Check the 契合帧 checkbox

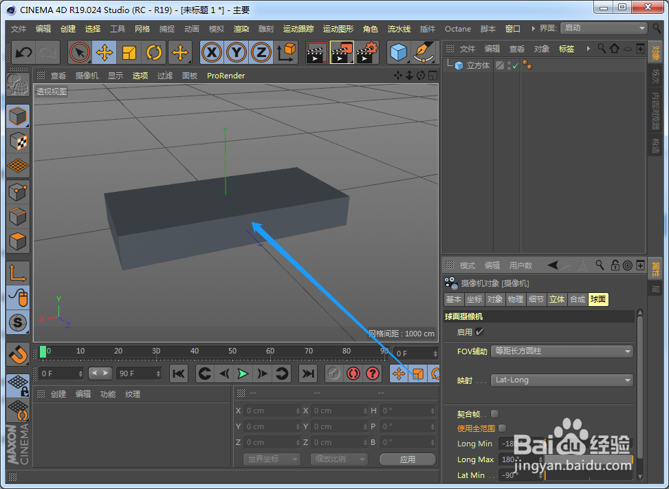pyautogui.click(x=494, y=413)
